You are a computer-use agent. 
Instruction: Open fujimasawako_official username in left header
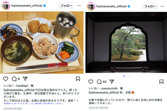pos(27,6)
